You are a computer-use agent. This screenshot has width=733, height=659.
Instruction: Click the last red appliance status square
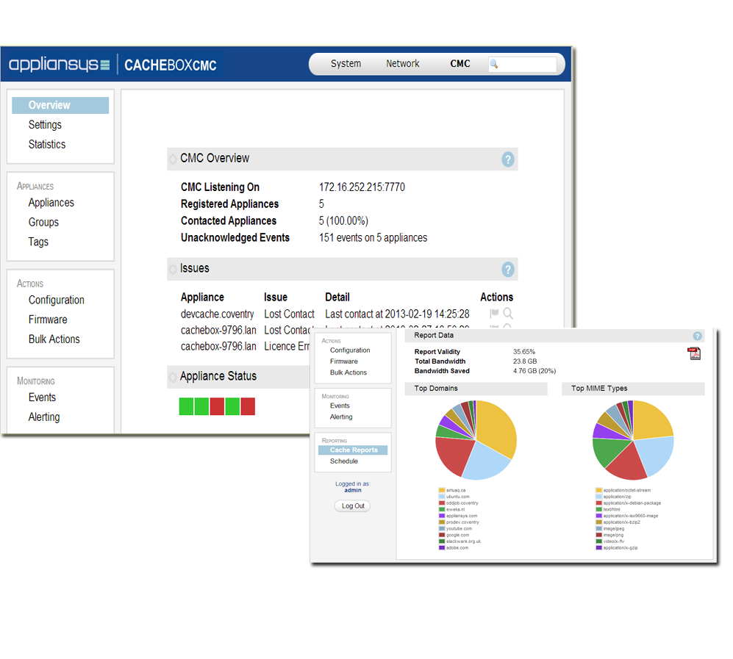point(248,406)
